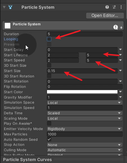127x163 pixels.
Task: Click the Simulation Space label
Action: click(x=19, y=102)
